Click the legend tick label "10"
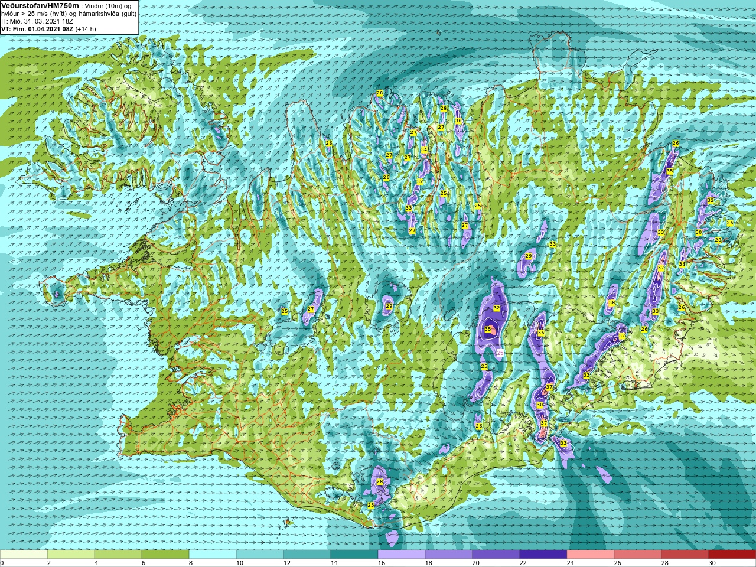The height and width of the screenshot is (567, 756). (239, 563)
